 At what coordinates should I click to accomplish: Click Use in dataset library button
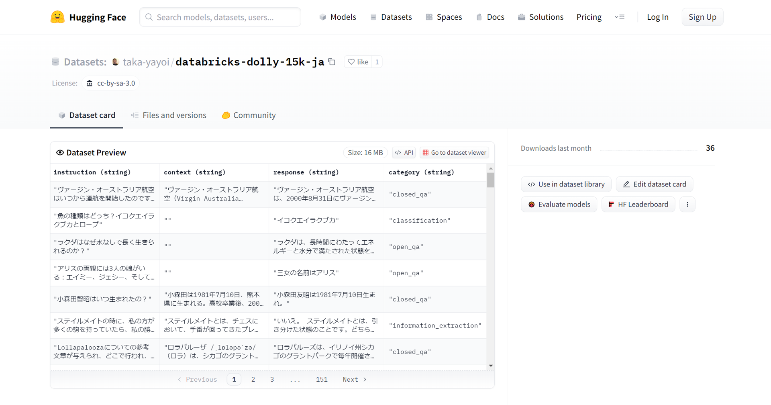click(x=566, y=184)
